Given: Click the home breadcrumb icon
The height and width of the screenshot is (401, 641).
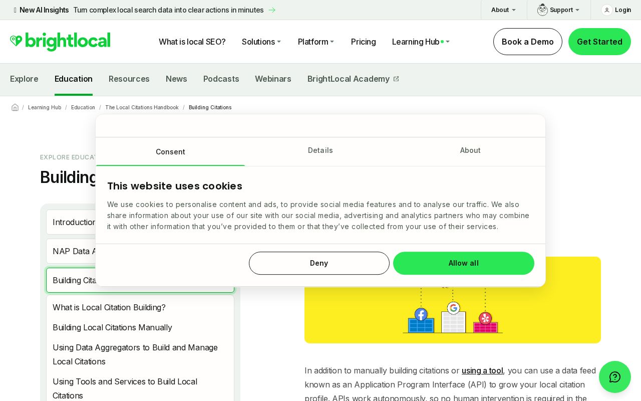Looking at the screenshot, I should (15, 107).
